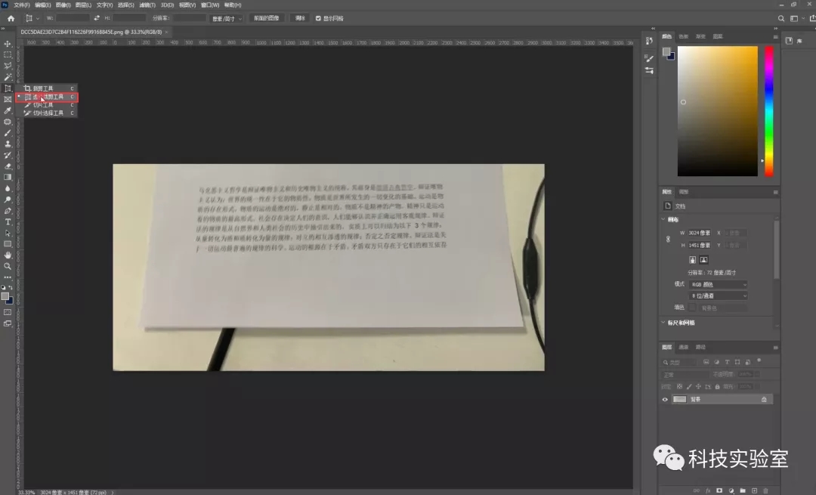Click the Home icon in options bar
This screenshot has width=816, height=495.
11,18
